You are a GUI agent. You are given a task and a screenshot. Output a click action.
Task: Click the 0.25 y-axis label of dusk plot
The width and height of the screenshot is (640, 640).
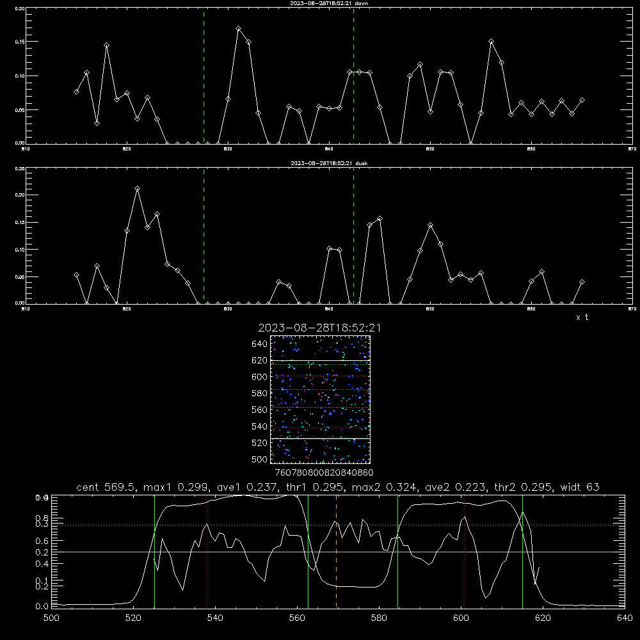point(20,168)
